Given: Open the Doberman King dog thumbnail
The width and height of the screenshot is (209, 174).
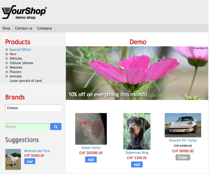Looking at the screenshot, I should tap(137, 131).
